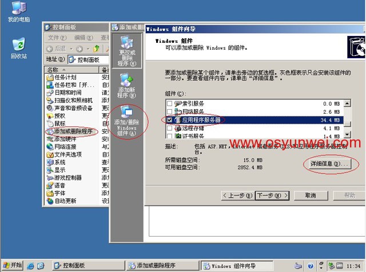This screenshot has height=272, width=366.
Task: Click 文件夹选项 icon in Control Panel
Action: [x=50, y=154]
